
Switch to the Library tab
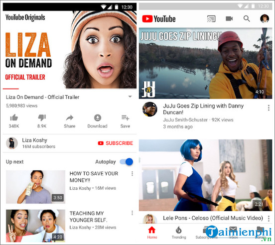coord(260,233)
